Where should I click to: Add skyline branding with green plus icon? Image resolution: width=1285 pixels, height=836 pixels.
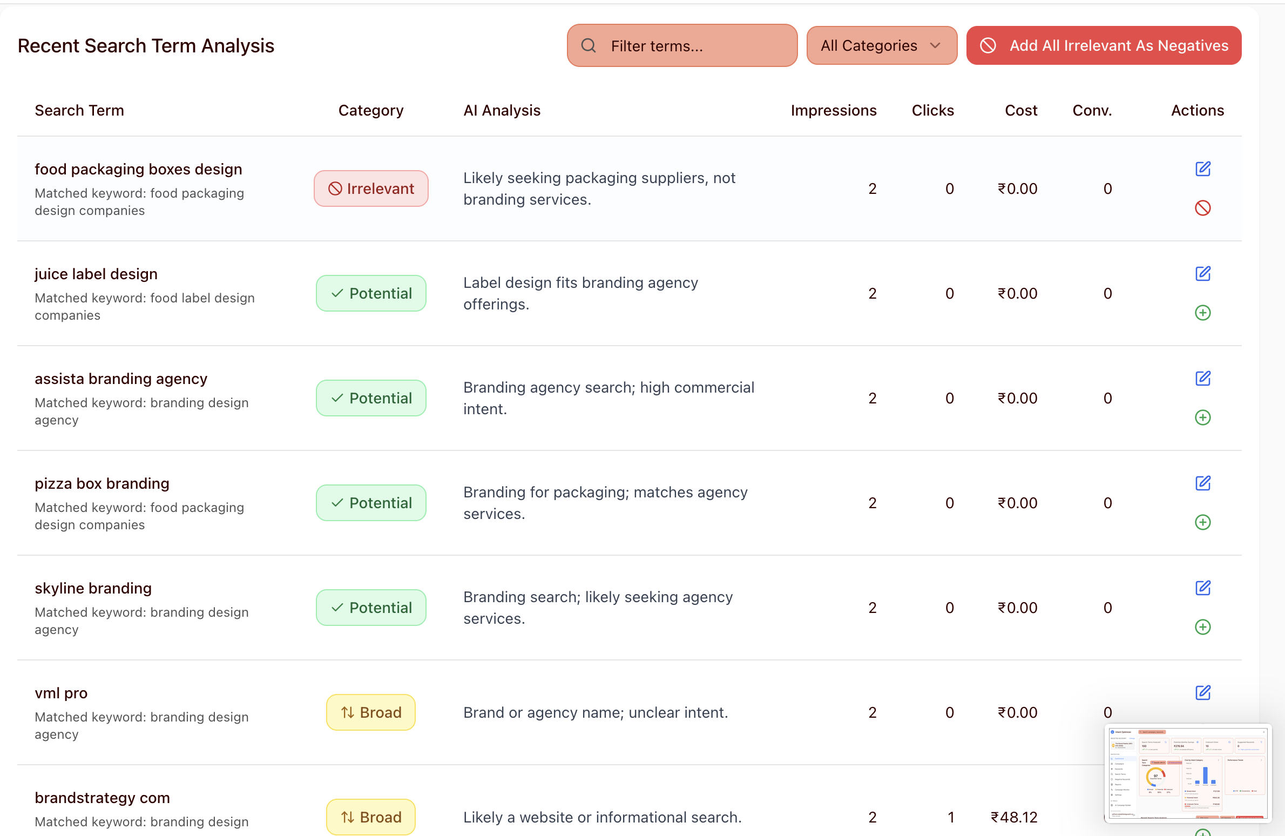[1202, 627]
